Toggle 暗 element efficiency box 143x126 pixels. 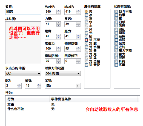(87, 36)
